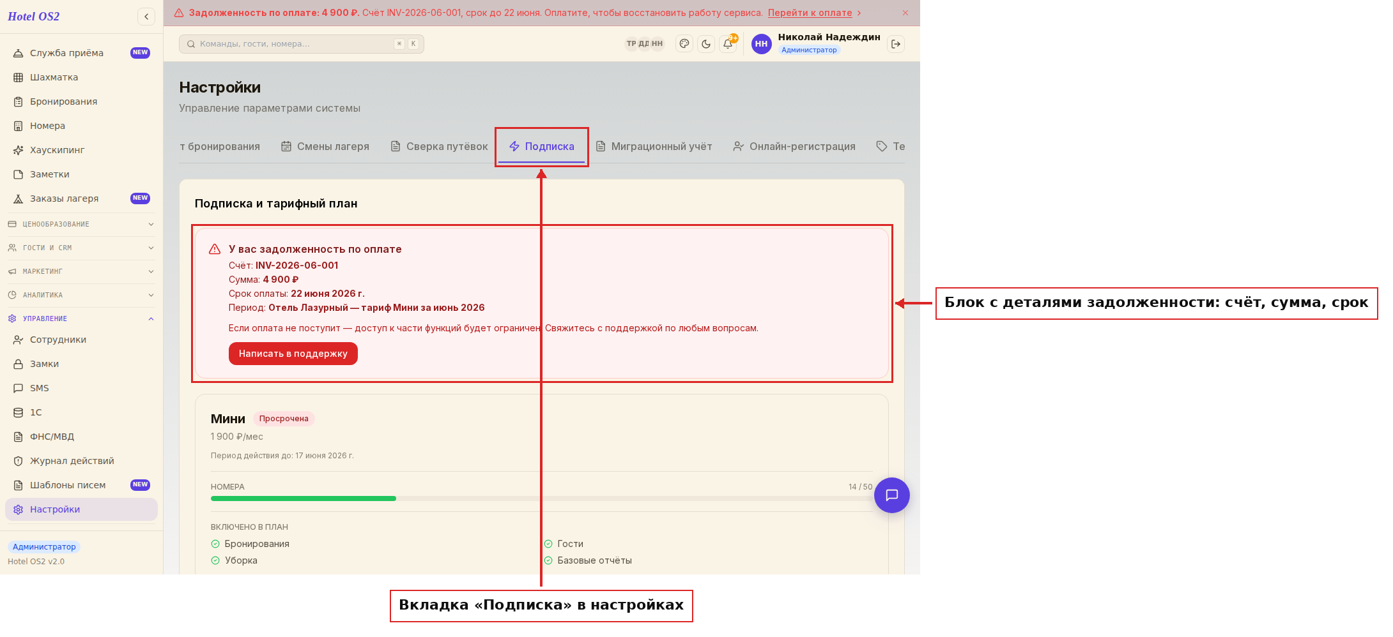Click the Hotel OS2 v2.0 version text
The image size is (1393, 637).
[36, 562]
